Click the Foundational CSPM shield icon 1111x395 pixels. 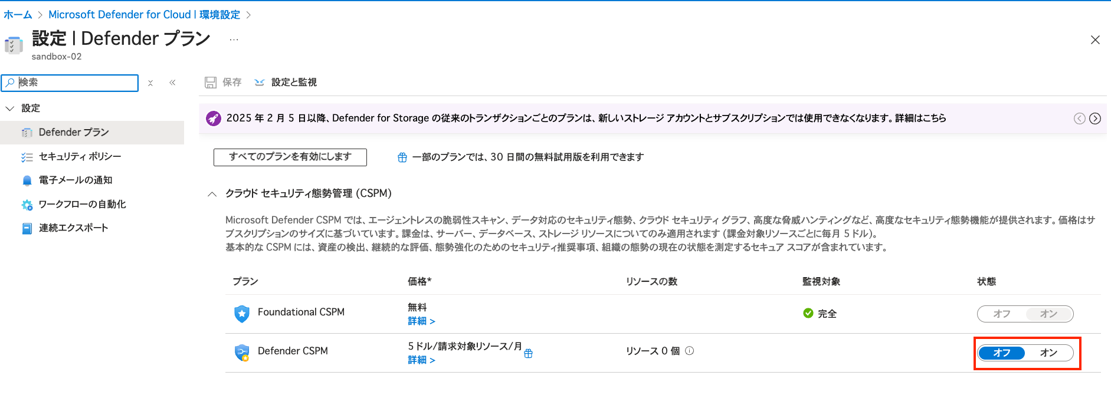[x=242, y=314]
